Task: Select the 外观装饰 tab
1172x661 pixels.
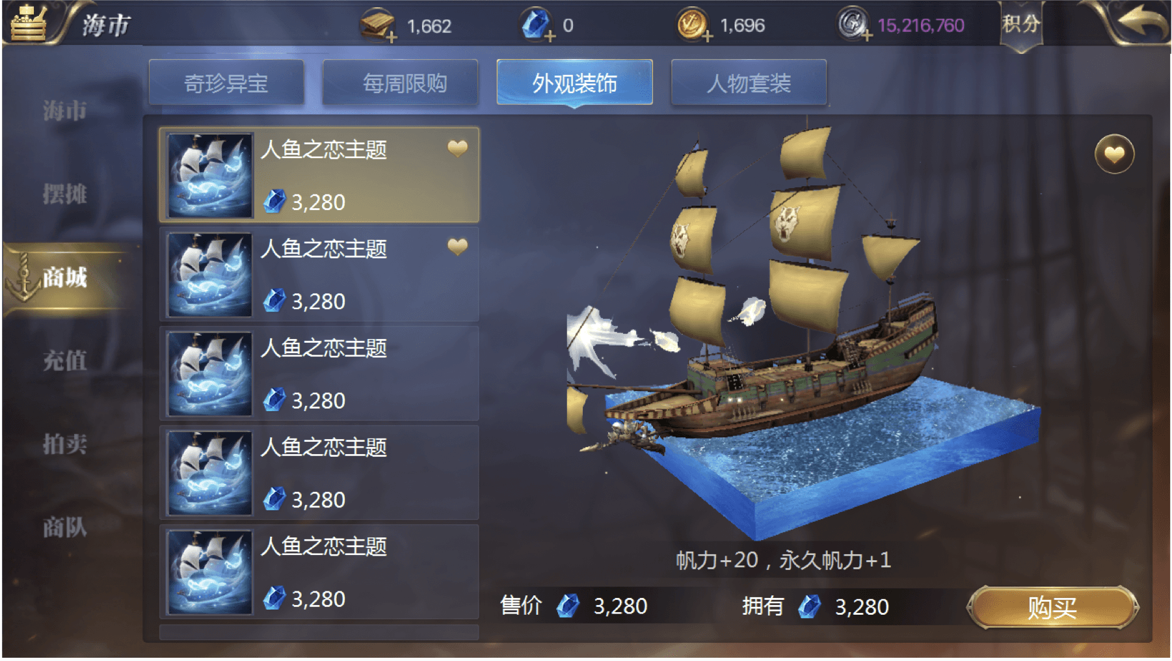Action: (574, 83)
